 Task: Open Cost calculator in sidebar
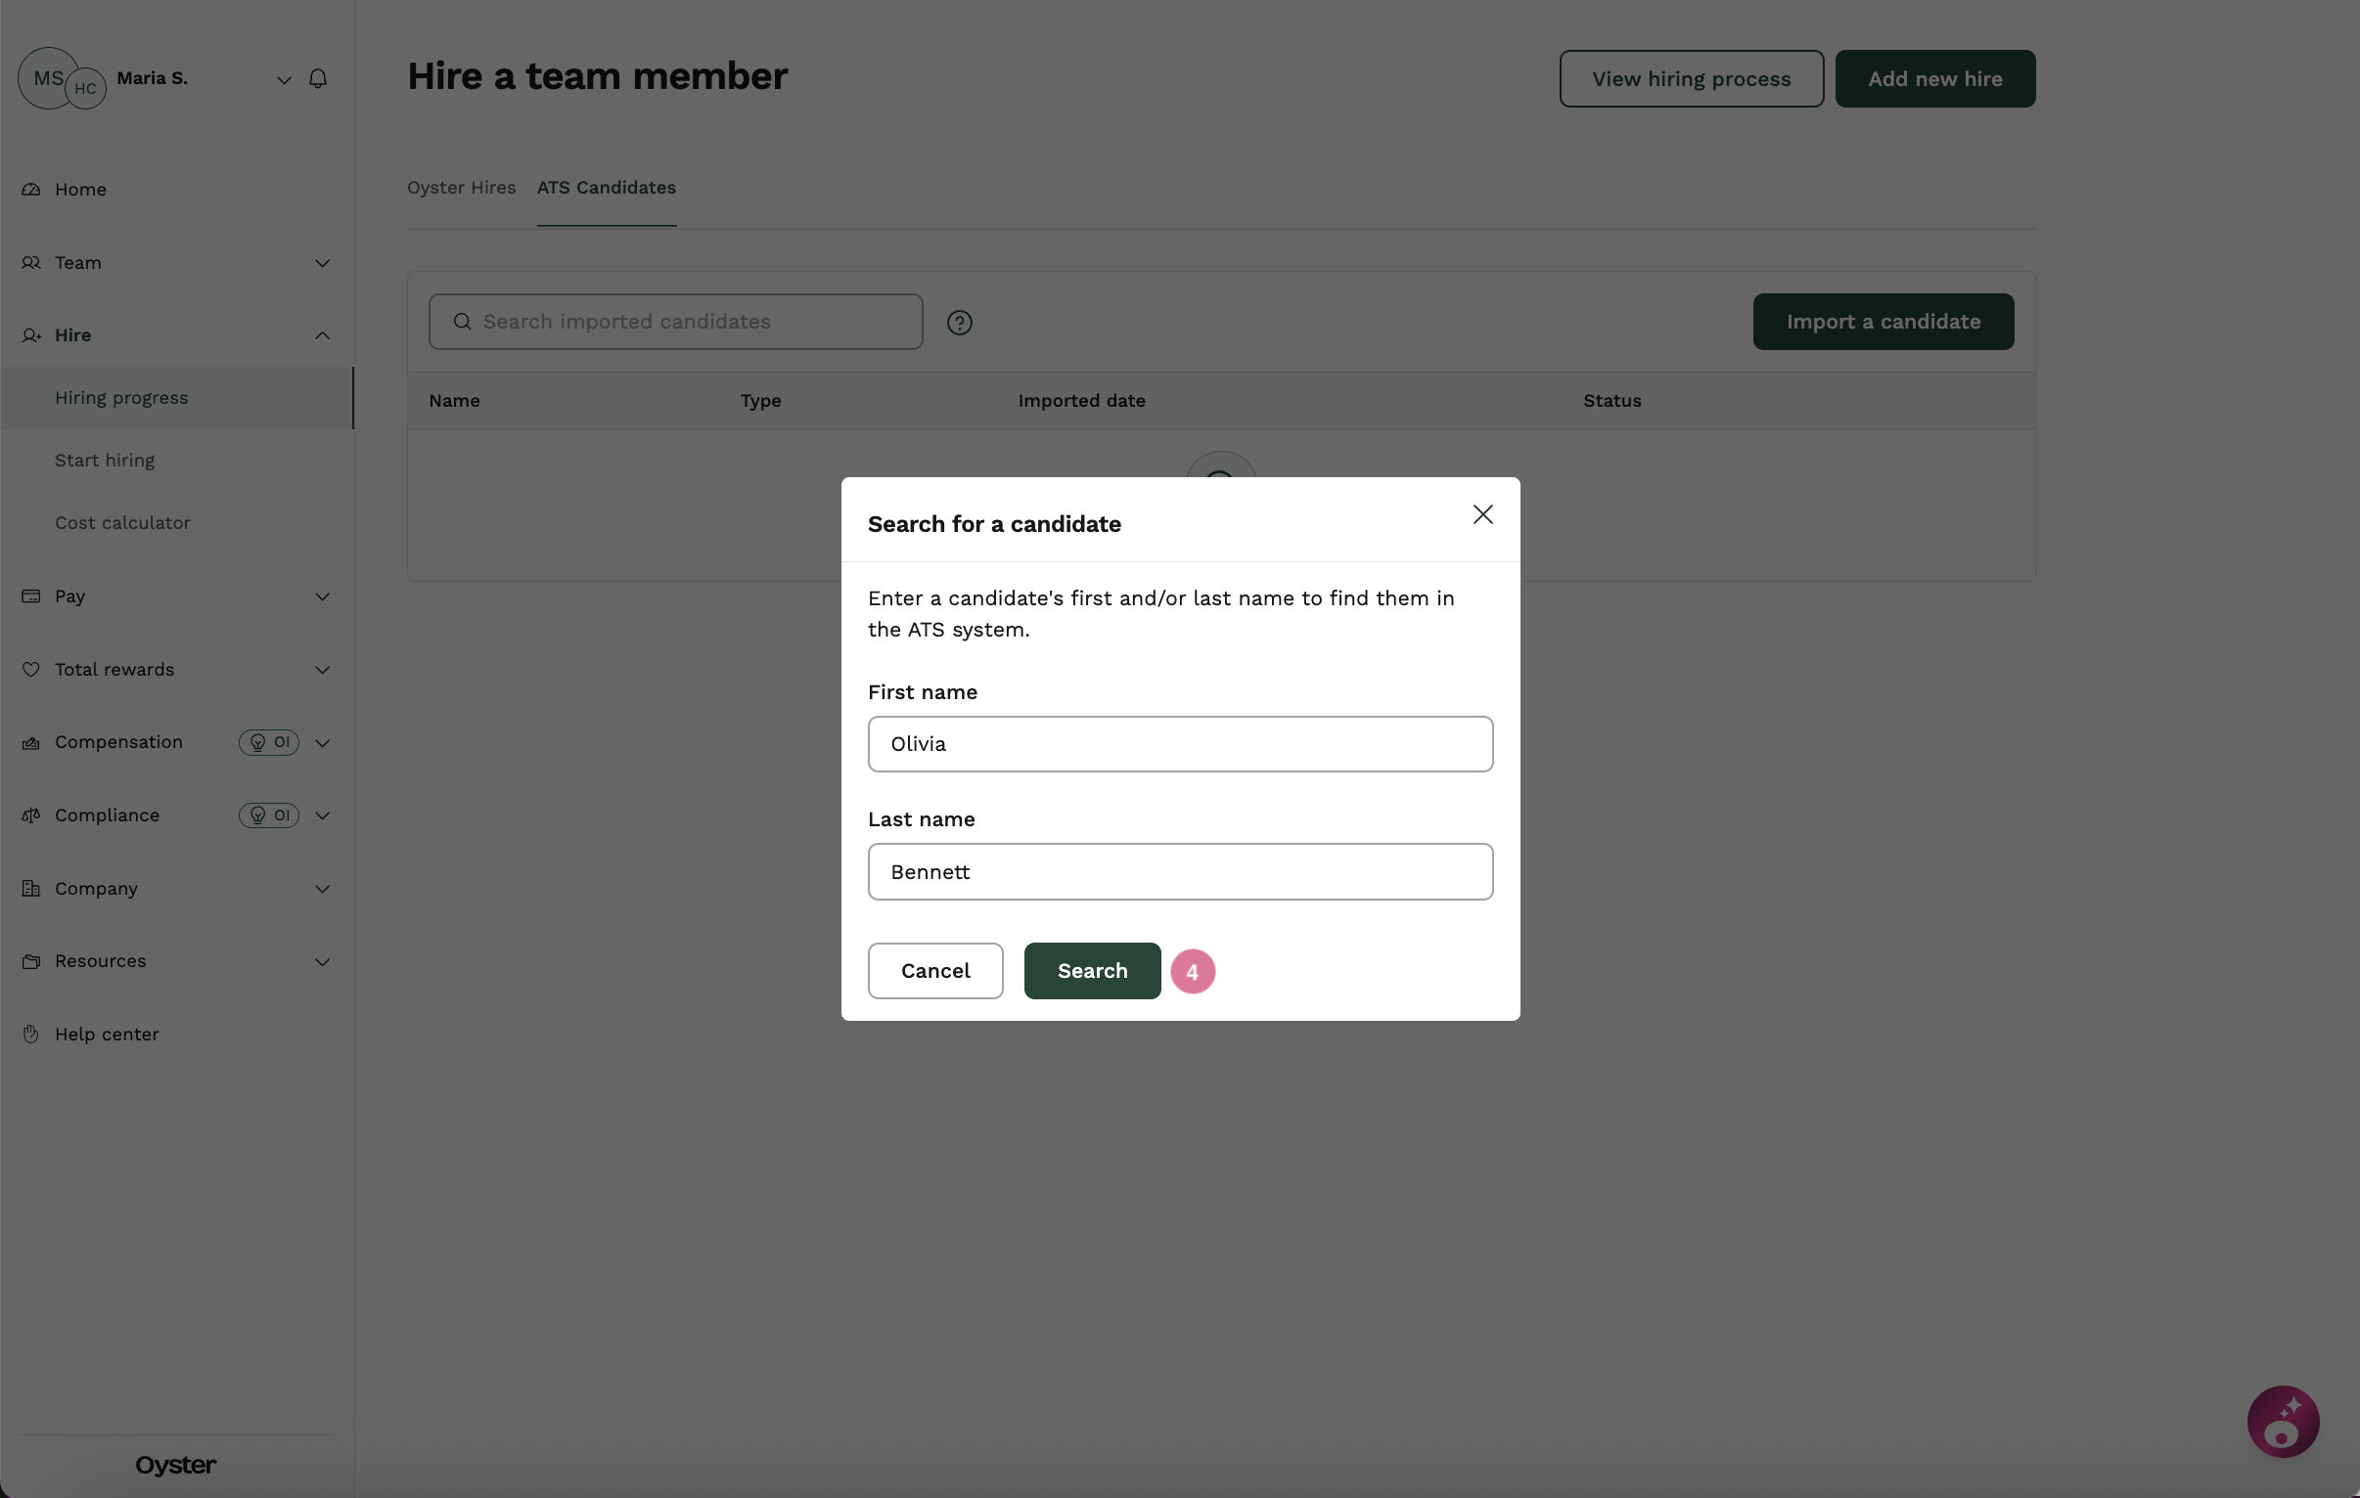pyautogui.click(x=122, y=522)
